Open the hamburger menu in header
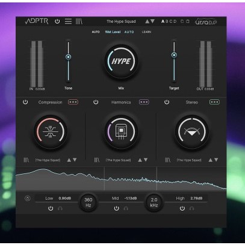The height and width of the screenshot is (245, 245). click(68, 21)
